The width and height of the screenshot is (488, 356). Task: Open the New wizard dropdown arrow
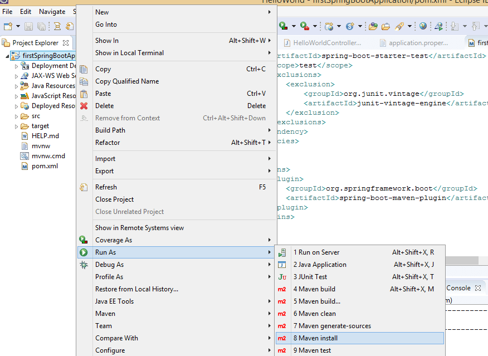pos(18,26)
